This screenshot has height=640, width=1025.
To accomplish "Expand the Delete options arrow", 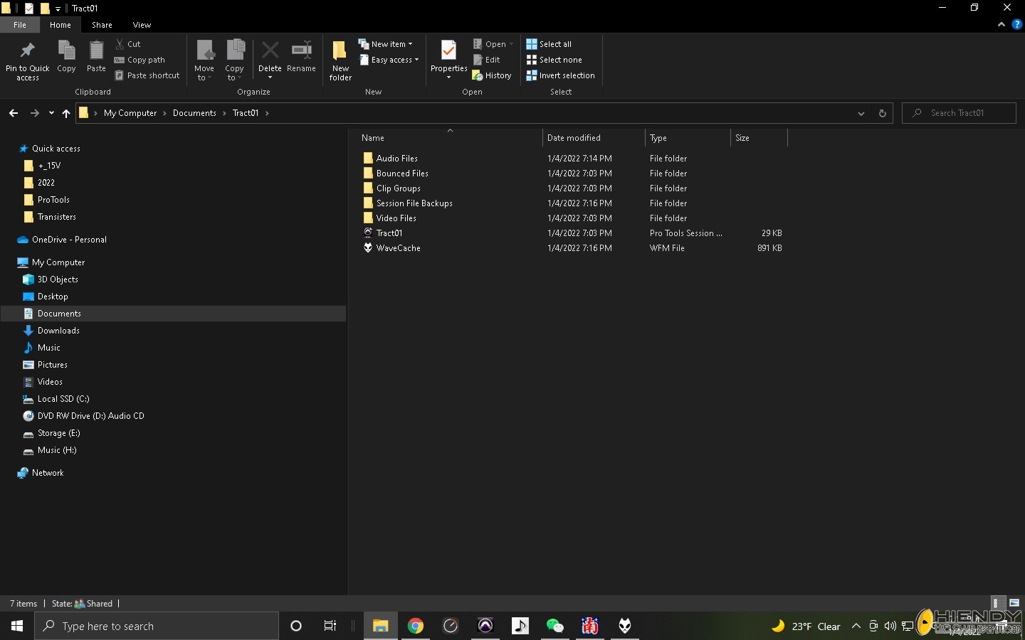I will (x=270, y=78).
